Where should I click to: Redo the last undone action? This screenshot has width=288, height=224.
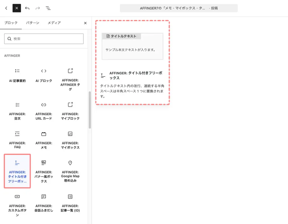38,8
